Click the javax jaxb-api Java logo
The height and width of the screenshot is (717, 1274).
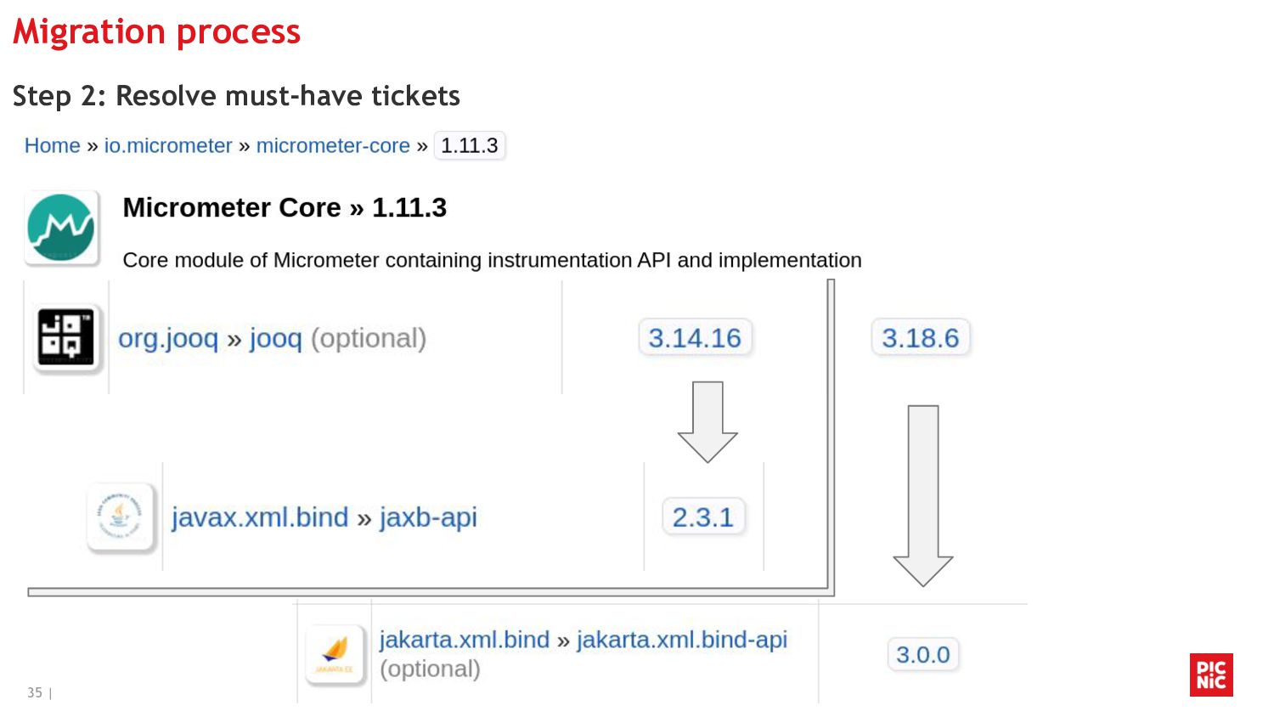point(121,517)
